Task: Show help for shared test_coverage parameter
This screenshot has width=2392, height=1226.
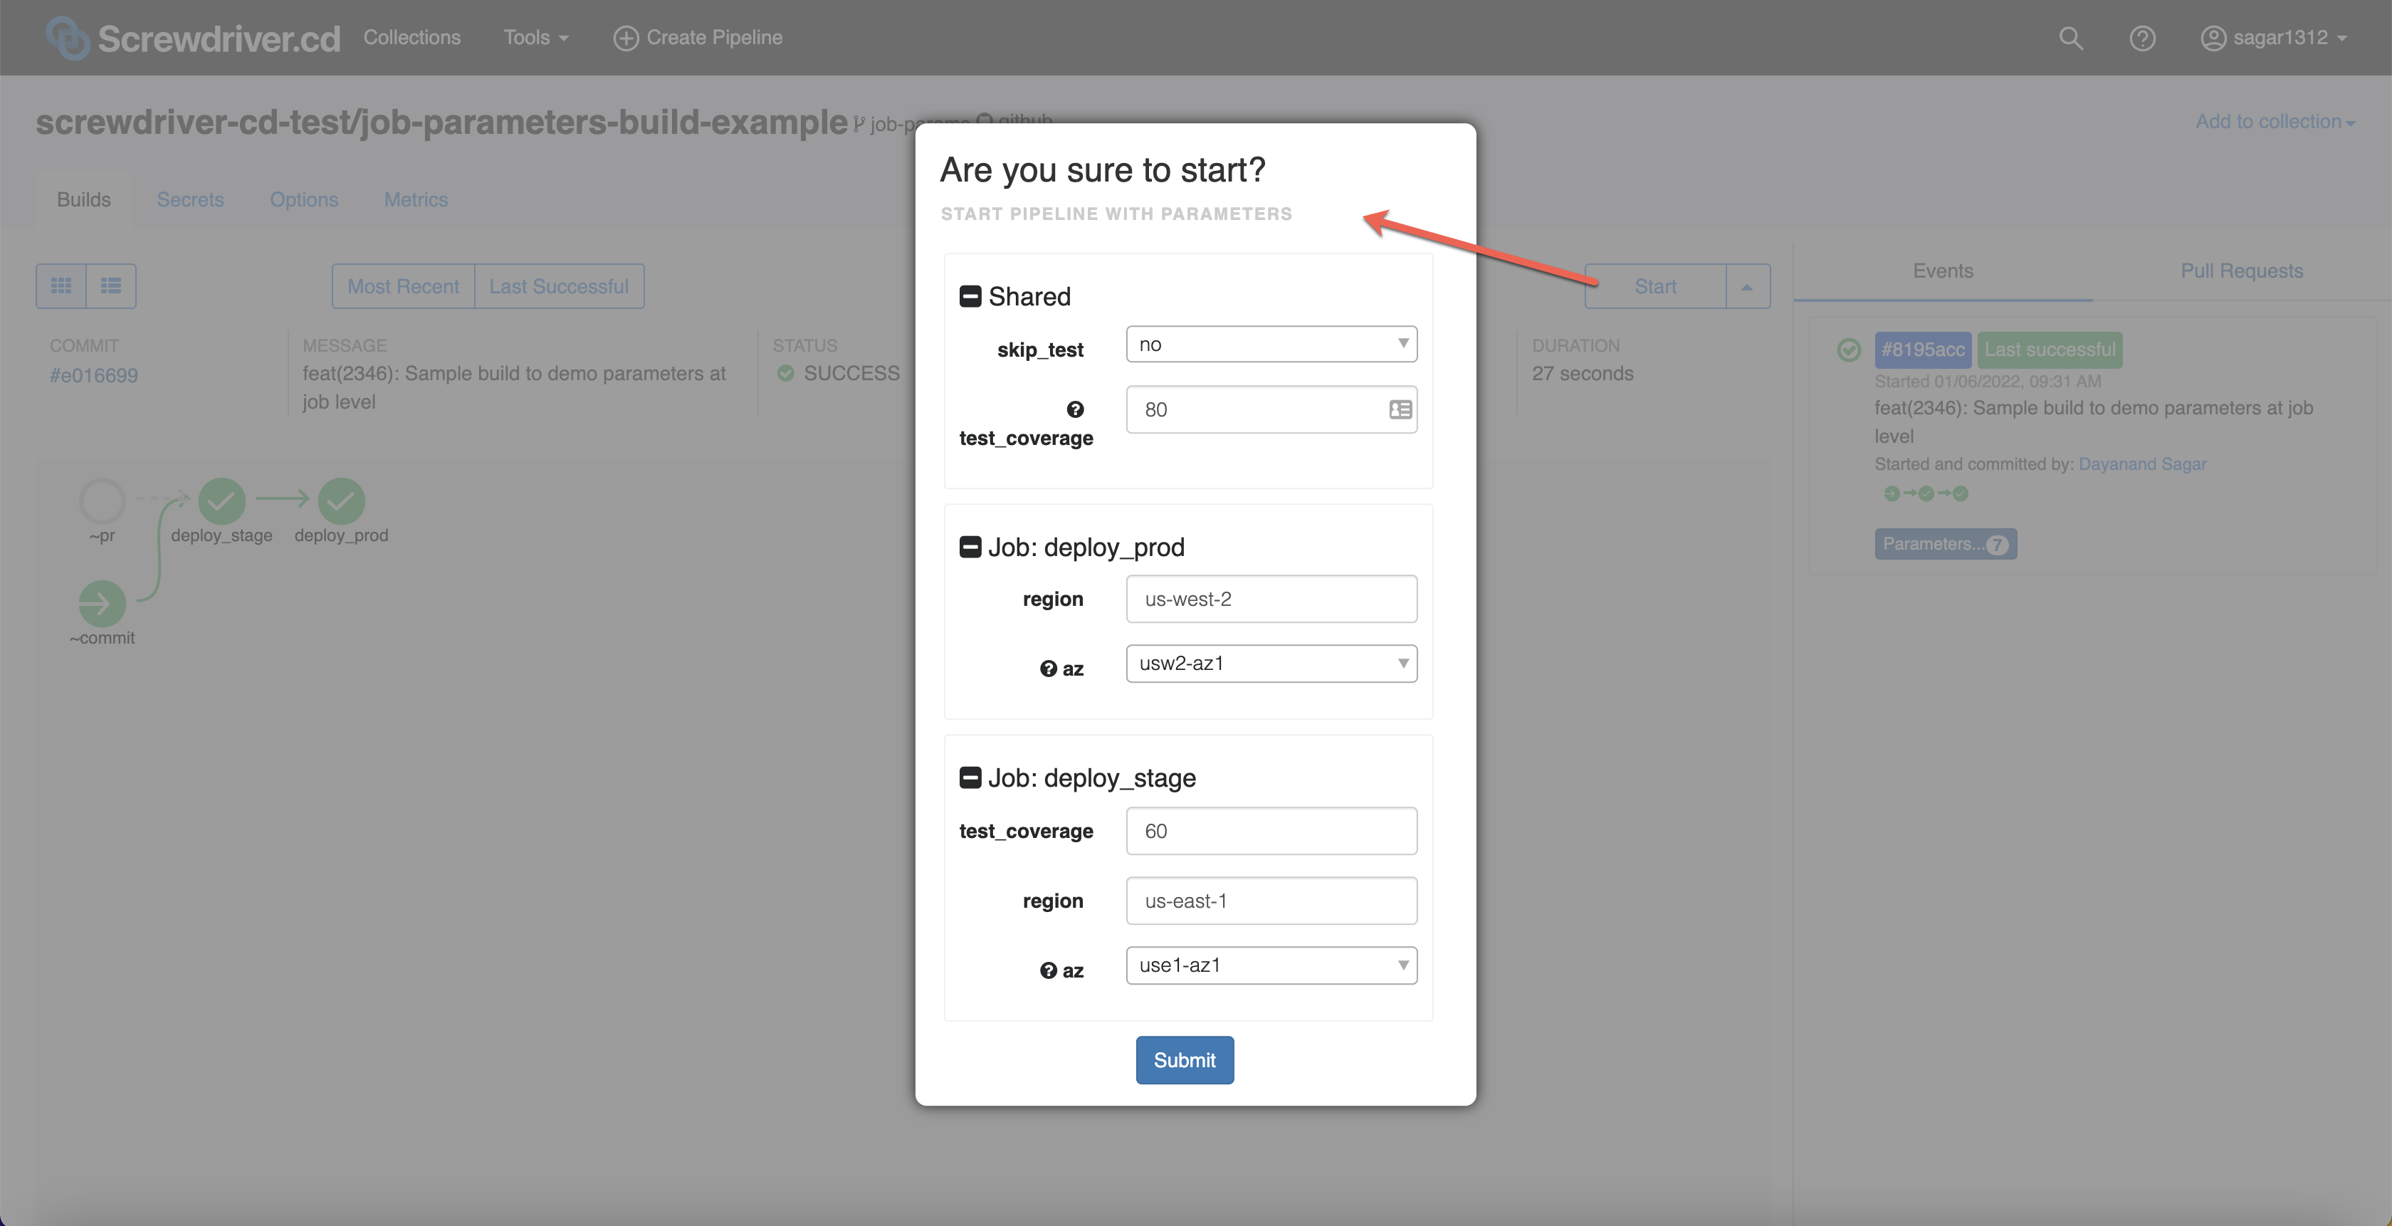Action: (1075, 409)
